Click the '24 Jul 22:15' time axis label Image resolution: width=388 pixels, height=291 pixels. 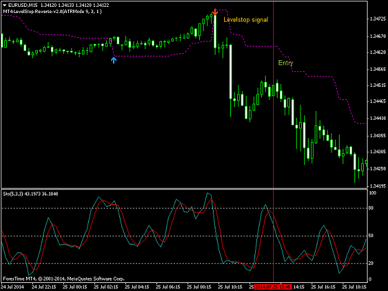(44, 287)
